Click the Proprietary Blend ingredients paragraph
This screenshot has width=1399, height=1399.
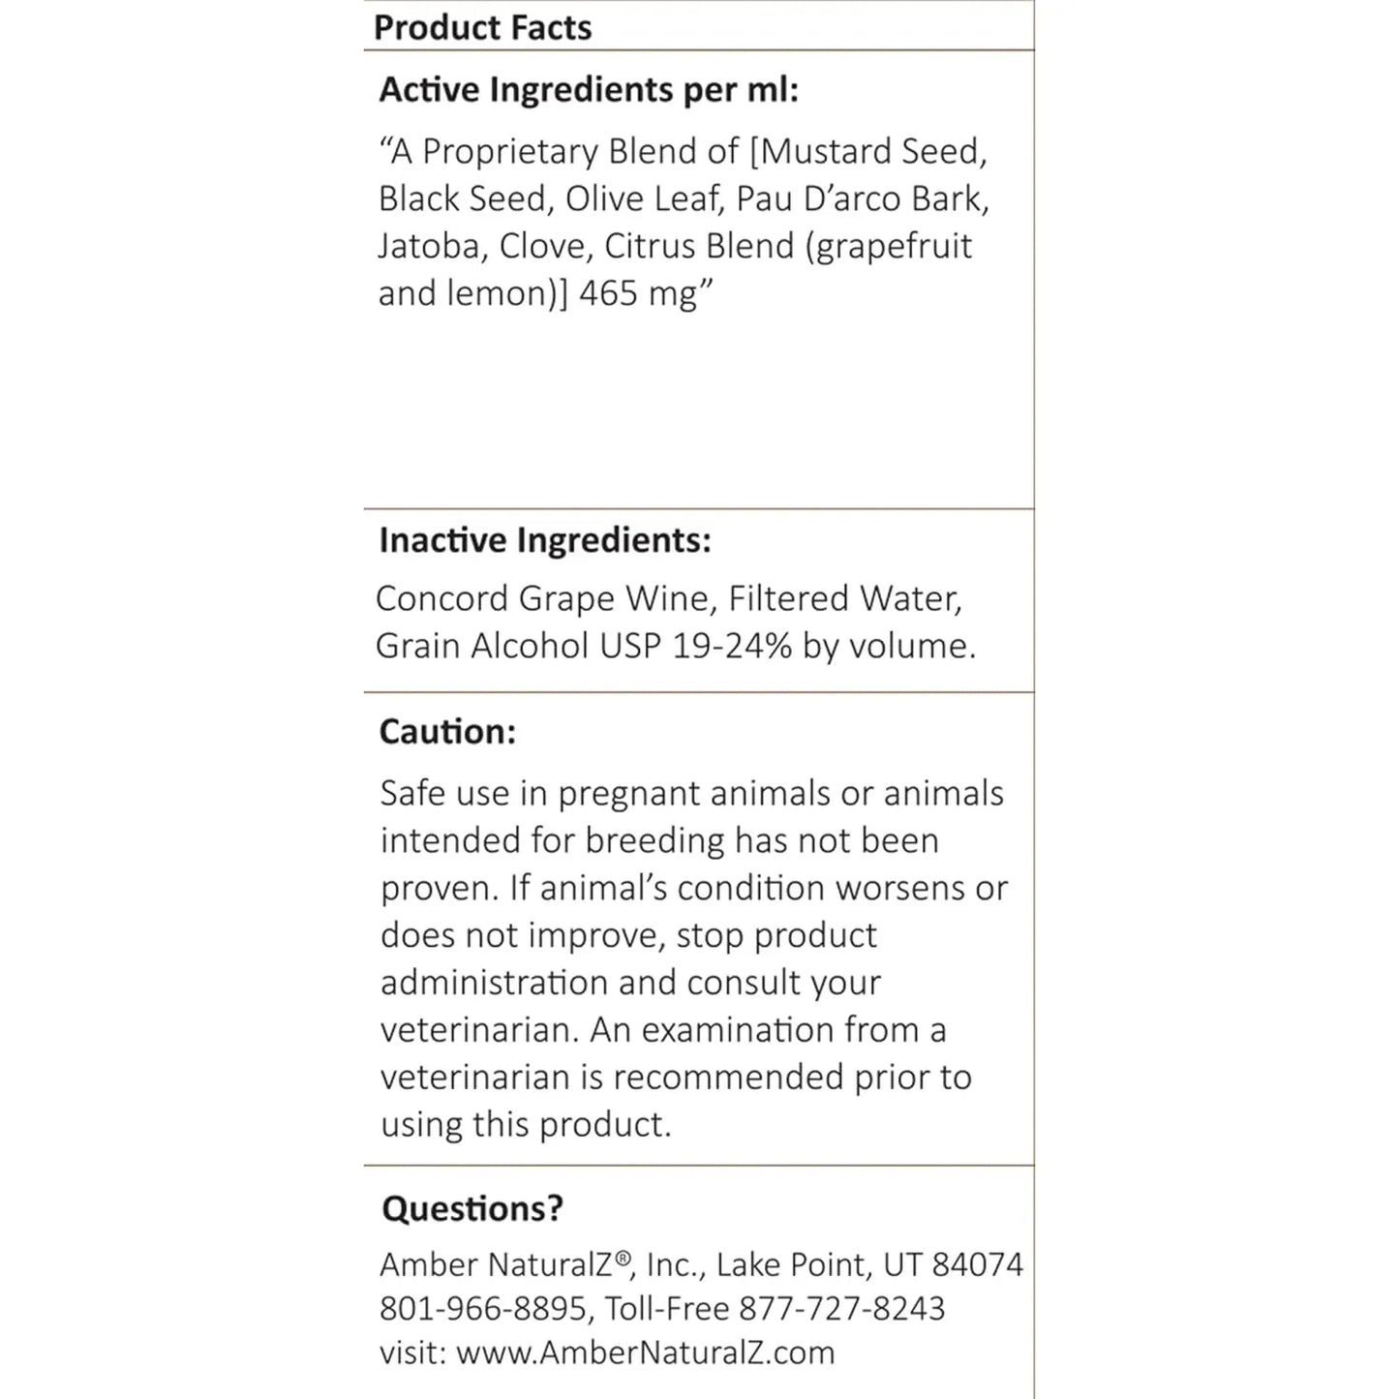684,223
